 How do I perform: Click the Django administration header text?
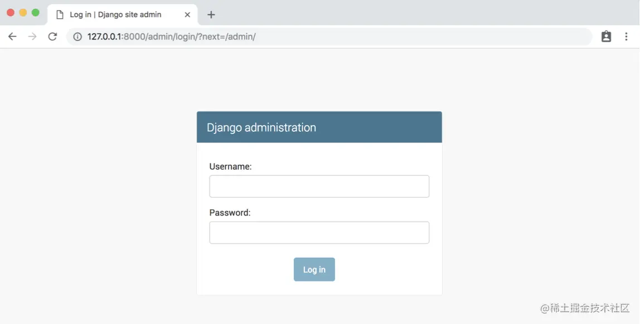(261, 127)
